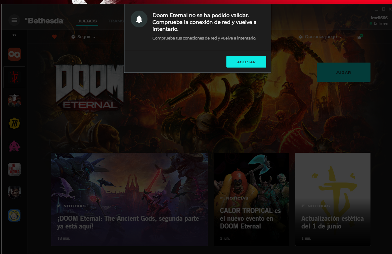Maximize the Bethesda launcher window
The height and width of the screenshot is (254, 392).
pyautogui.click(x=384, y=9)
